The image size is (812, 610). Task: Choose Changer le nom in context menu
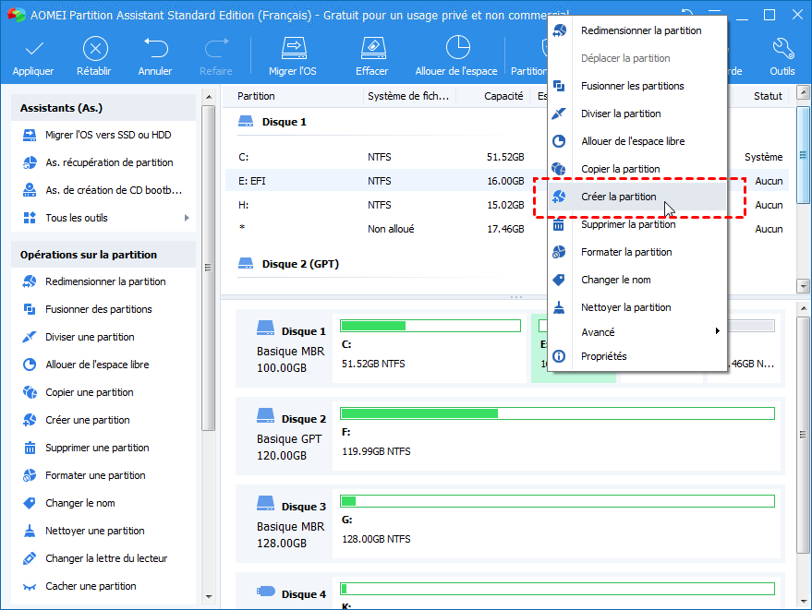(638, 280)
